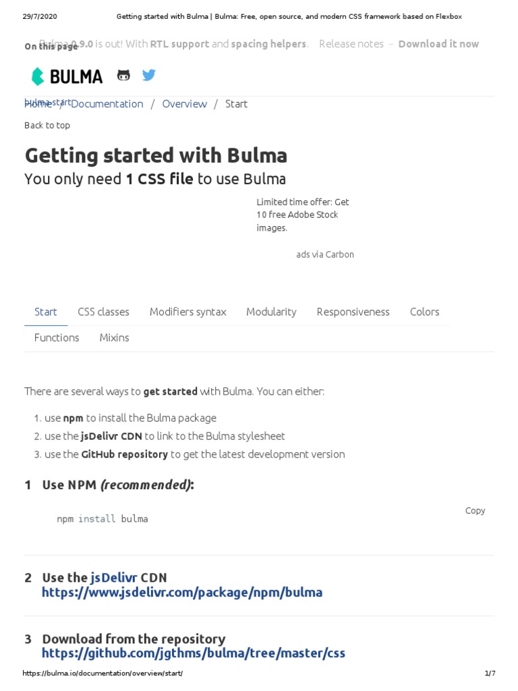518x691 pixels.
Task: Open the Twitter bird icon link
Action: point(149,75)
